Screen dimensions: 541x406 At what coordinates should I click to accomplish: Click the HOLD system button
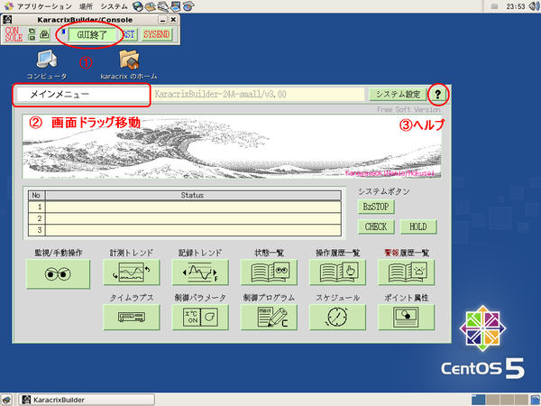pos(418,226)
